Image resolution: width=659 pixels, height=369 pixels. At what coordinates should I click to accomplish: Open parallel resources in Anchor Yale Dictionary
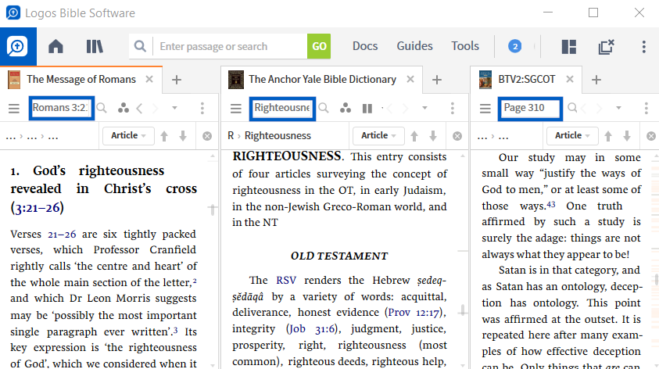(346, 109)
